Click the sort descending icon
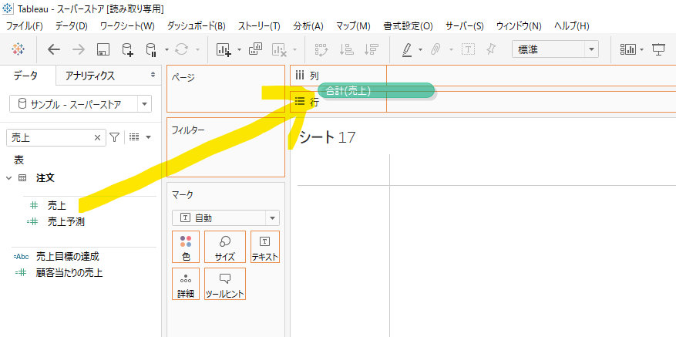 coord(372,49)
